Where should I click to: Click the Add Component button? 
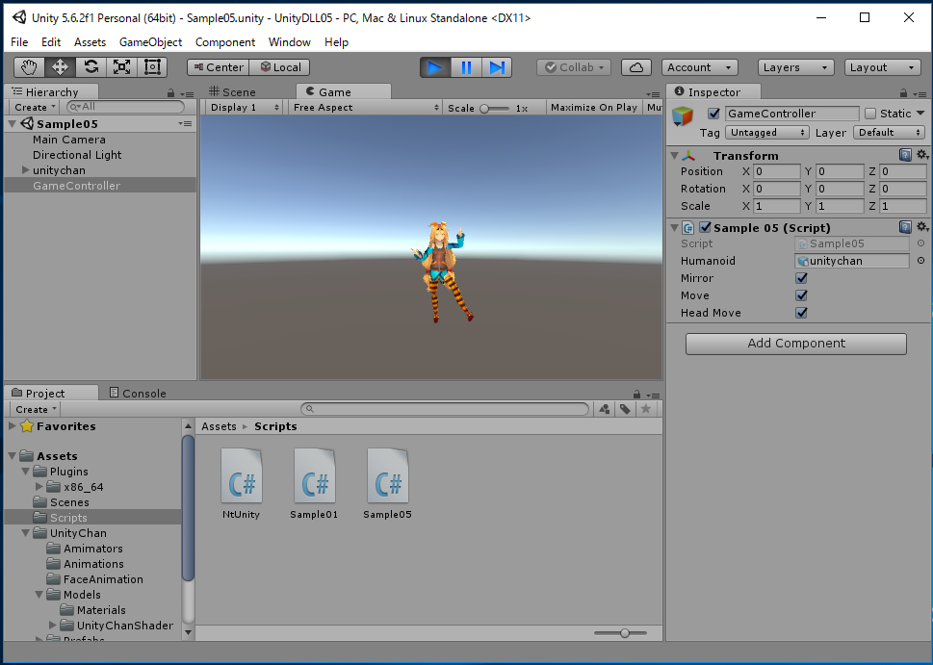(x=795, y=344)
